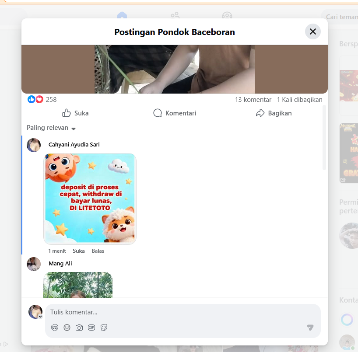Image resolution: width=358 pixels, height=352 pixels.
Task: Open the LITETOTO comment image
Action: 90,199
